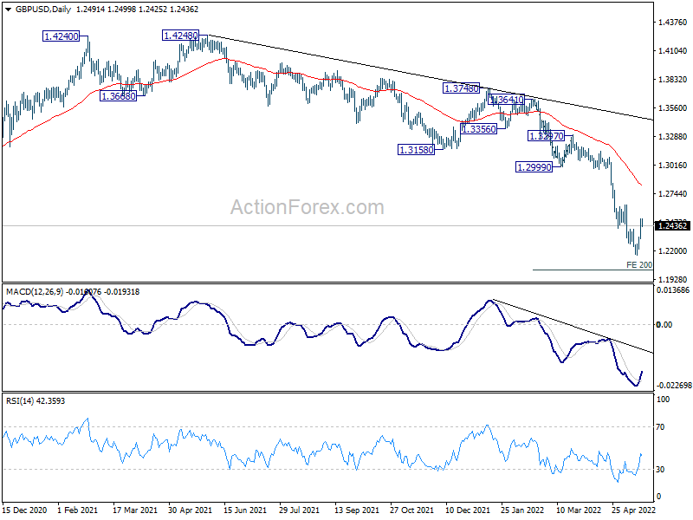Viewport: 693px width, 520px height.
Task: Click the RSI 70 level marker
Action: point(663,428)
